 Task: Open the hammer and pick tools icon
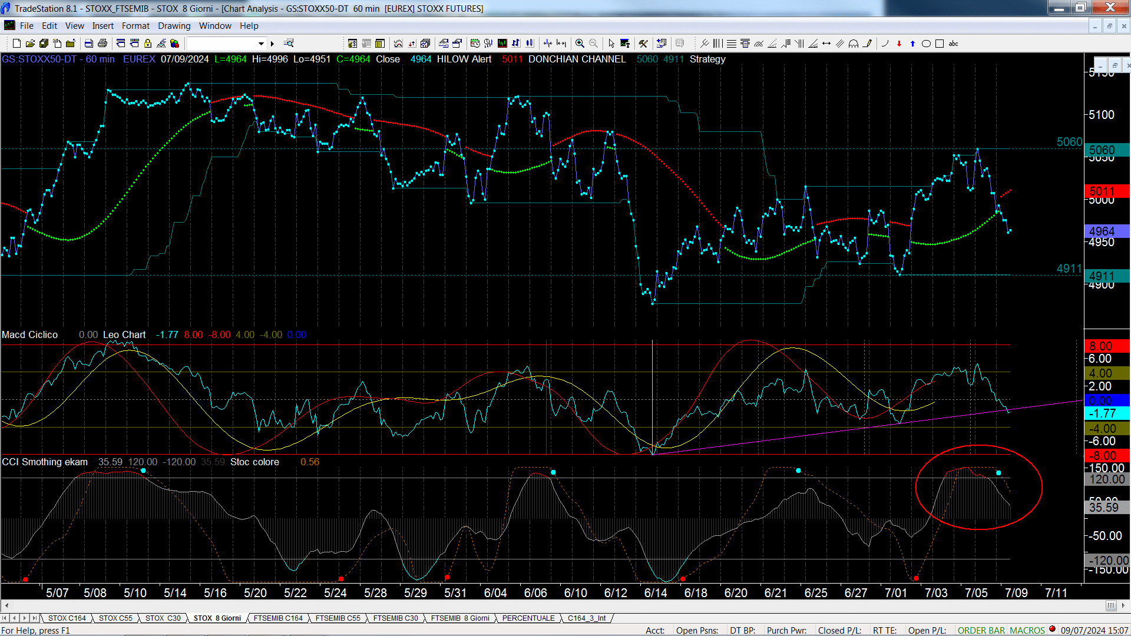coord(643,44)
